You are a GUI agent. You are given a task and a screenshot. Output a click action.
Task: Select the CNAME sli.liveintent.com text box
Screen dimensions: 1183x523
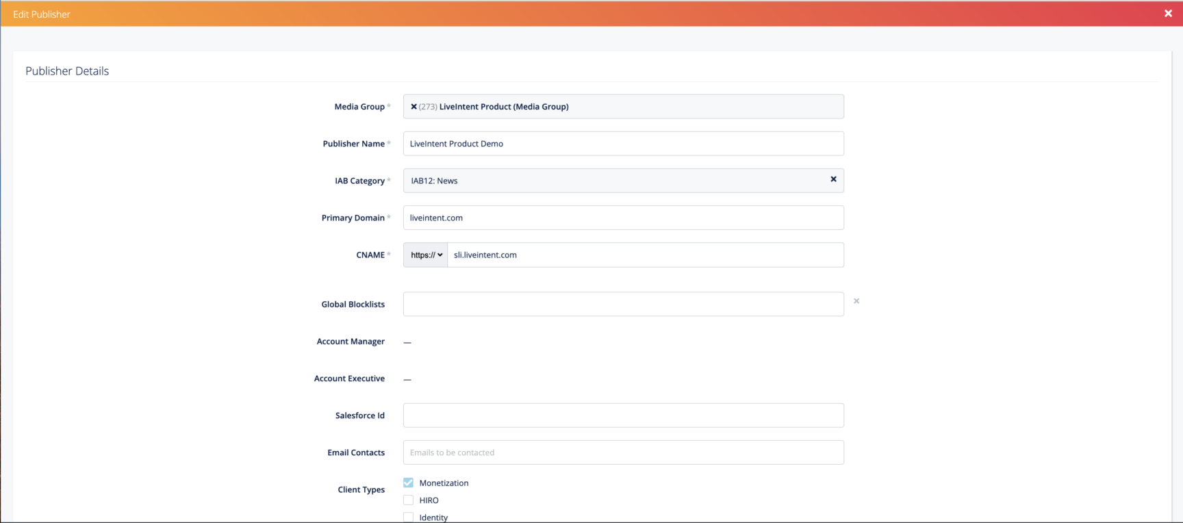click(645, 255)
